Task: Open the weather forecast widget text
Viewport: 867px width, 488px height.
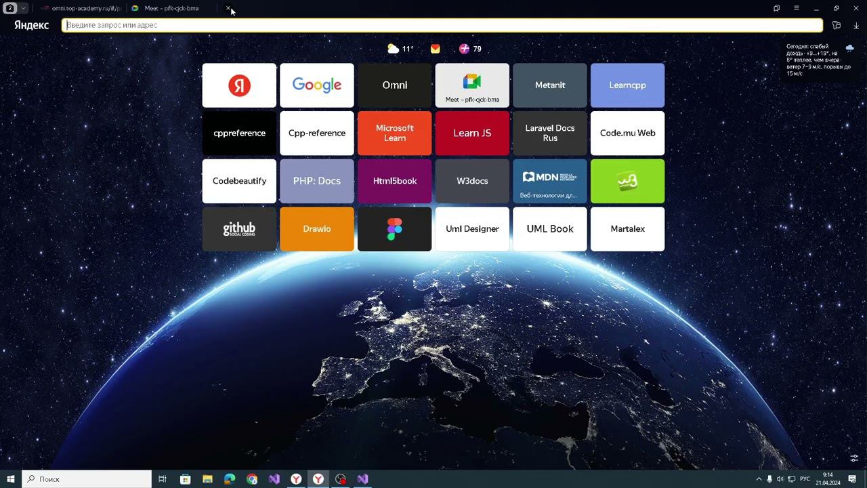Action: tap(818, 60)
